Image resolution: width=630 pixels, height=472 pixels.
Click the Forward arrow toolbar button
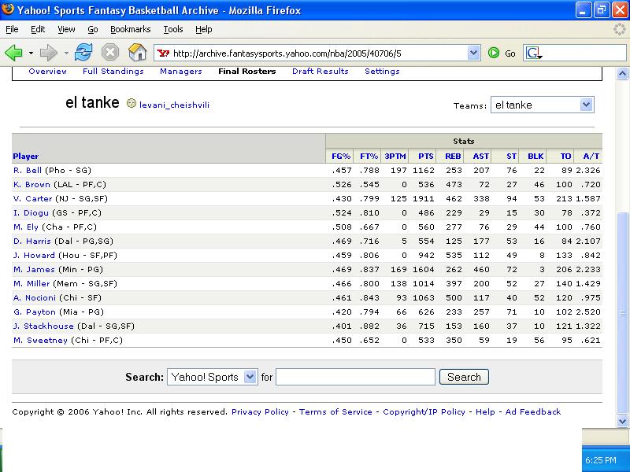coord(49,53)
